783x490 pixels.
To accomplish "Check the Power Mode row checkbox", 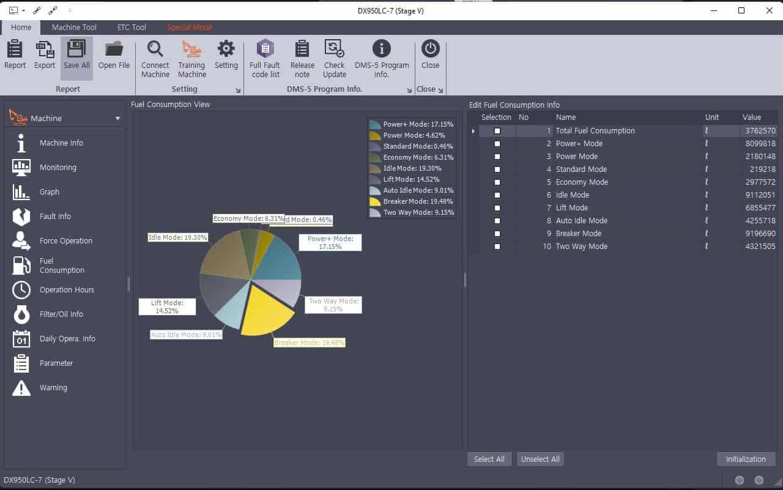I will point(497,157).
